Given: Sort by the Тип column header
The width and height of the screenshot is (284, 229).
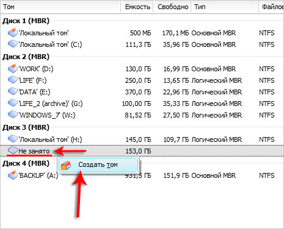Looking at the screenshot, I should click(225, 7).
